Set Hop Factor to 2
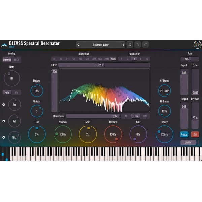This screenshot has width=202, height=202. (121, 59)
